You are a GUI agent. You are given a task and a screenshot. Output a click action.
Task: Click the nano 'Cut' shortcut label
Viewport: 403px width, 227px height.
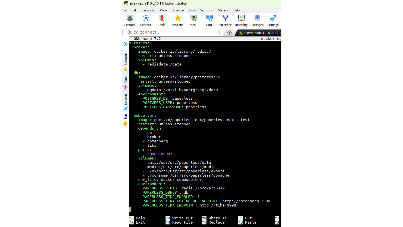(x=249, y=218)
